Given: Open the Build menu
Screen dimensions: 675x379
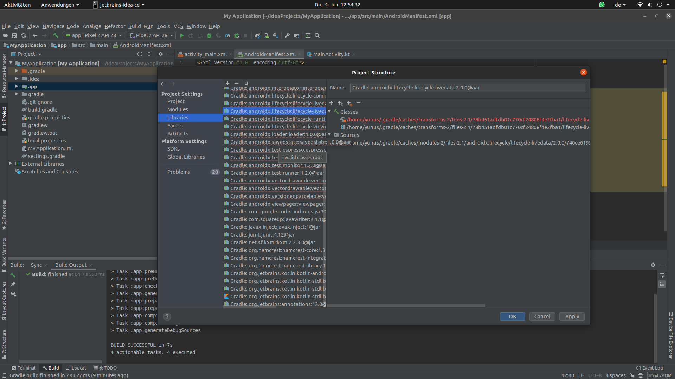Looking at the screenshot, I should click(x=134, y=26).
